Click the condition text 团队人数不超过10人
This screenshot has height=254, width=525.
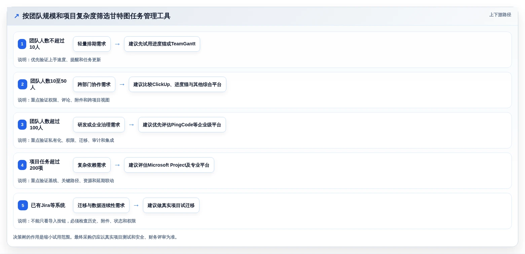pos(47,44)
